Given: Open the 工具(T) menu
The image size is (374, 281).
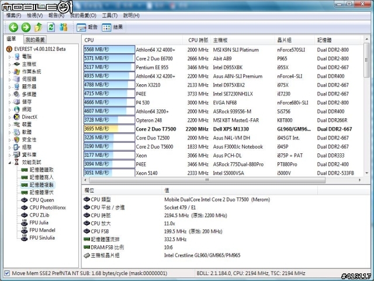Looking at the screenshot, I should coord(110,16).
